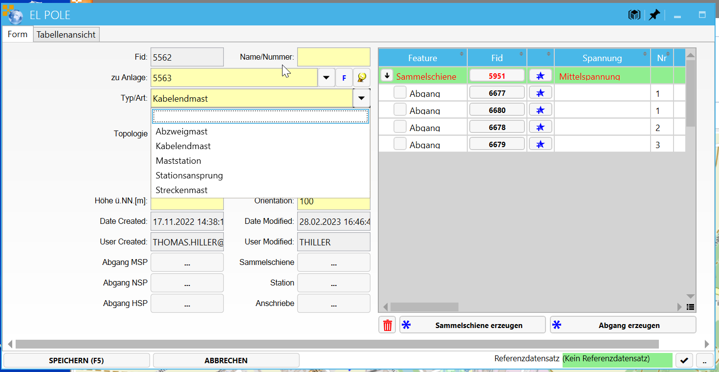Collapse Sammelschiene row with down arrow
719x372 pixels.
click(387, 76)
